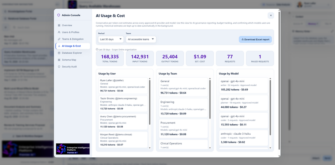Click the Database Explorer cylinder icon
Viewport: 335px width, 165px height.
coord(59,53)
